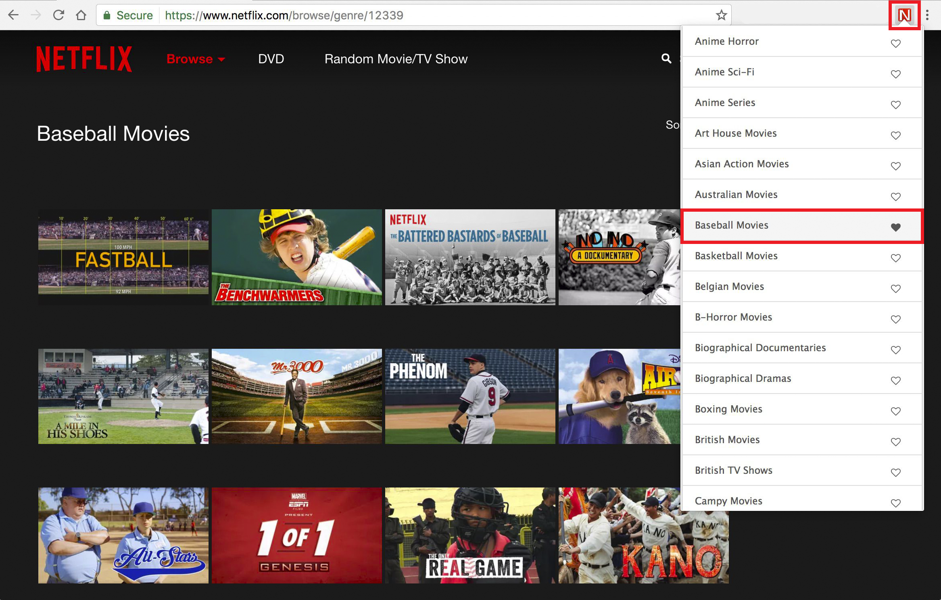Open The Only Real Game thumbnail
The image size is (941, 600).
pyautogui.click(x=470, y=535)
